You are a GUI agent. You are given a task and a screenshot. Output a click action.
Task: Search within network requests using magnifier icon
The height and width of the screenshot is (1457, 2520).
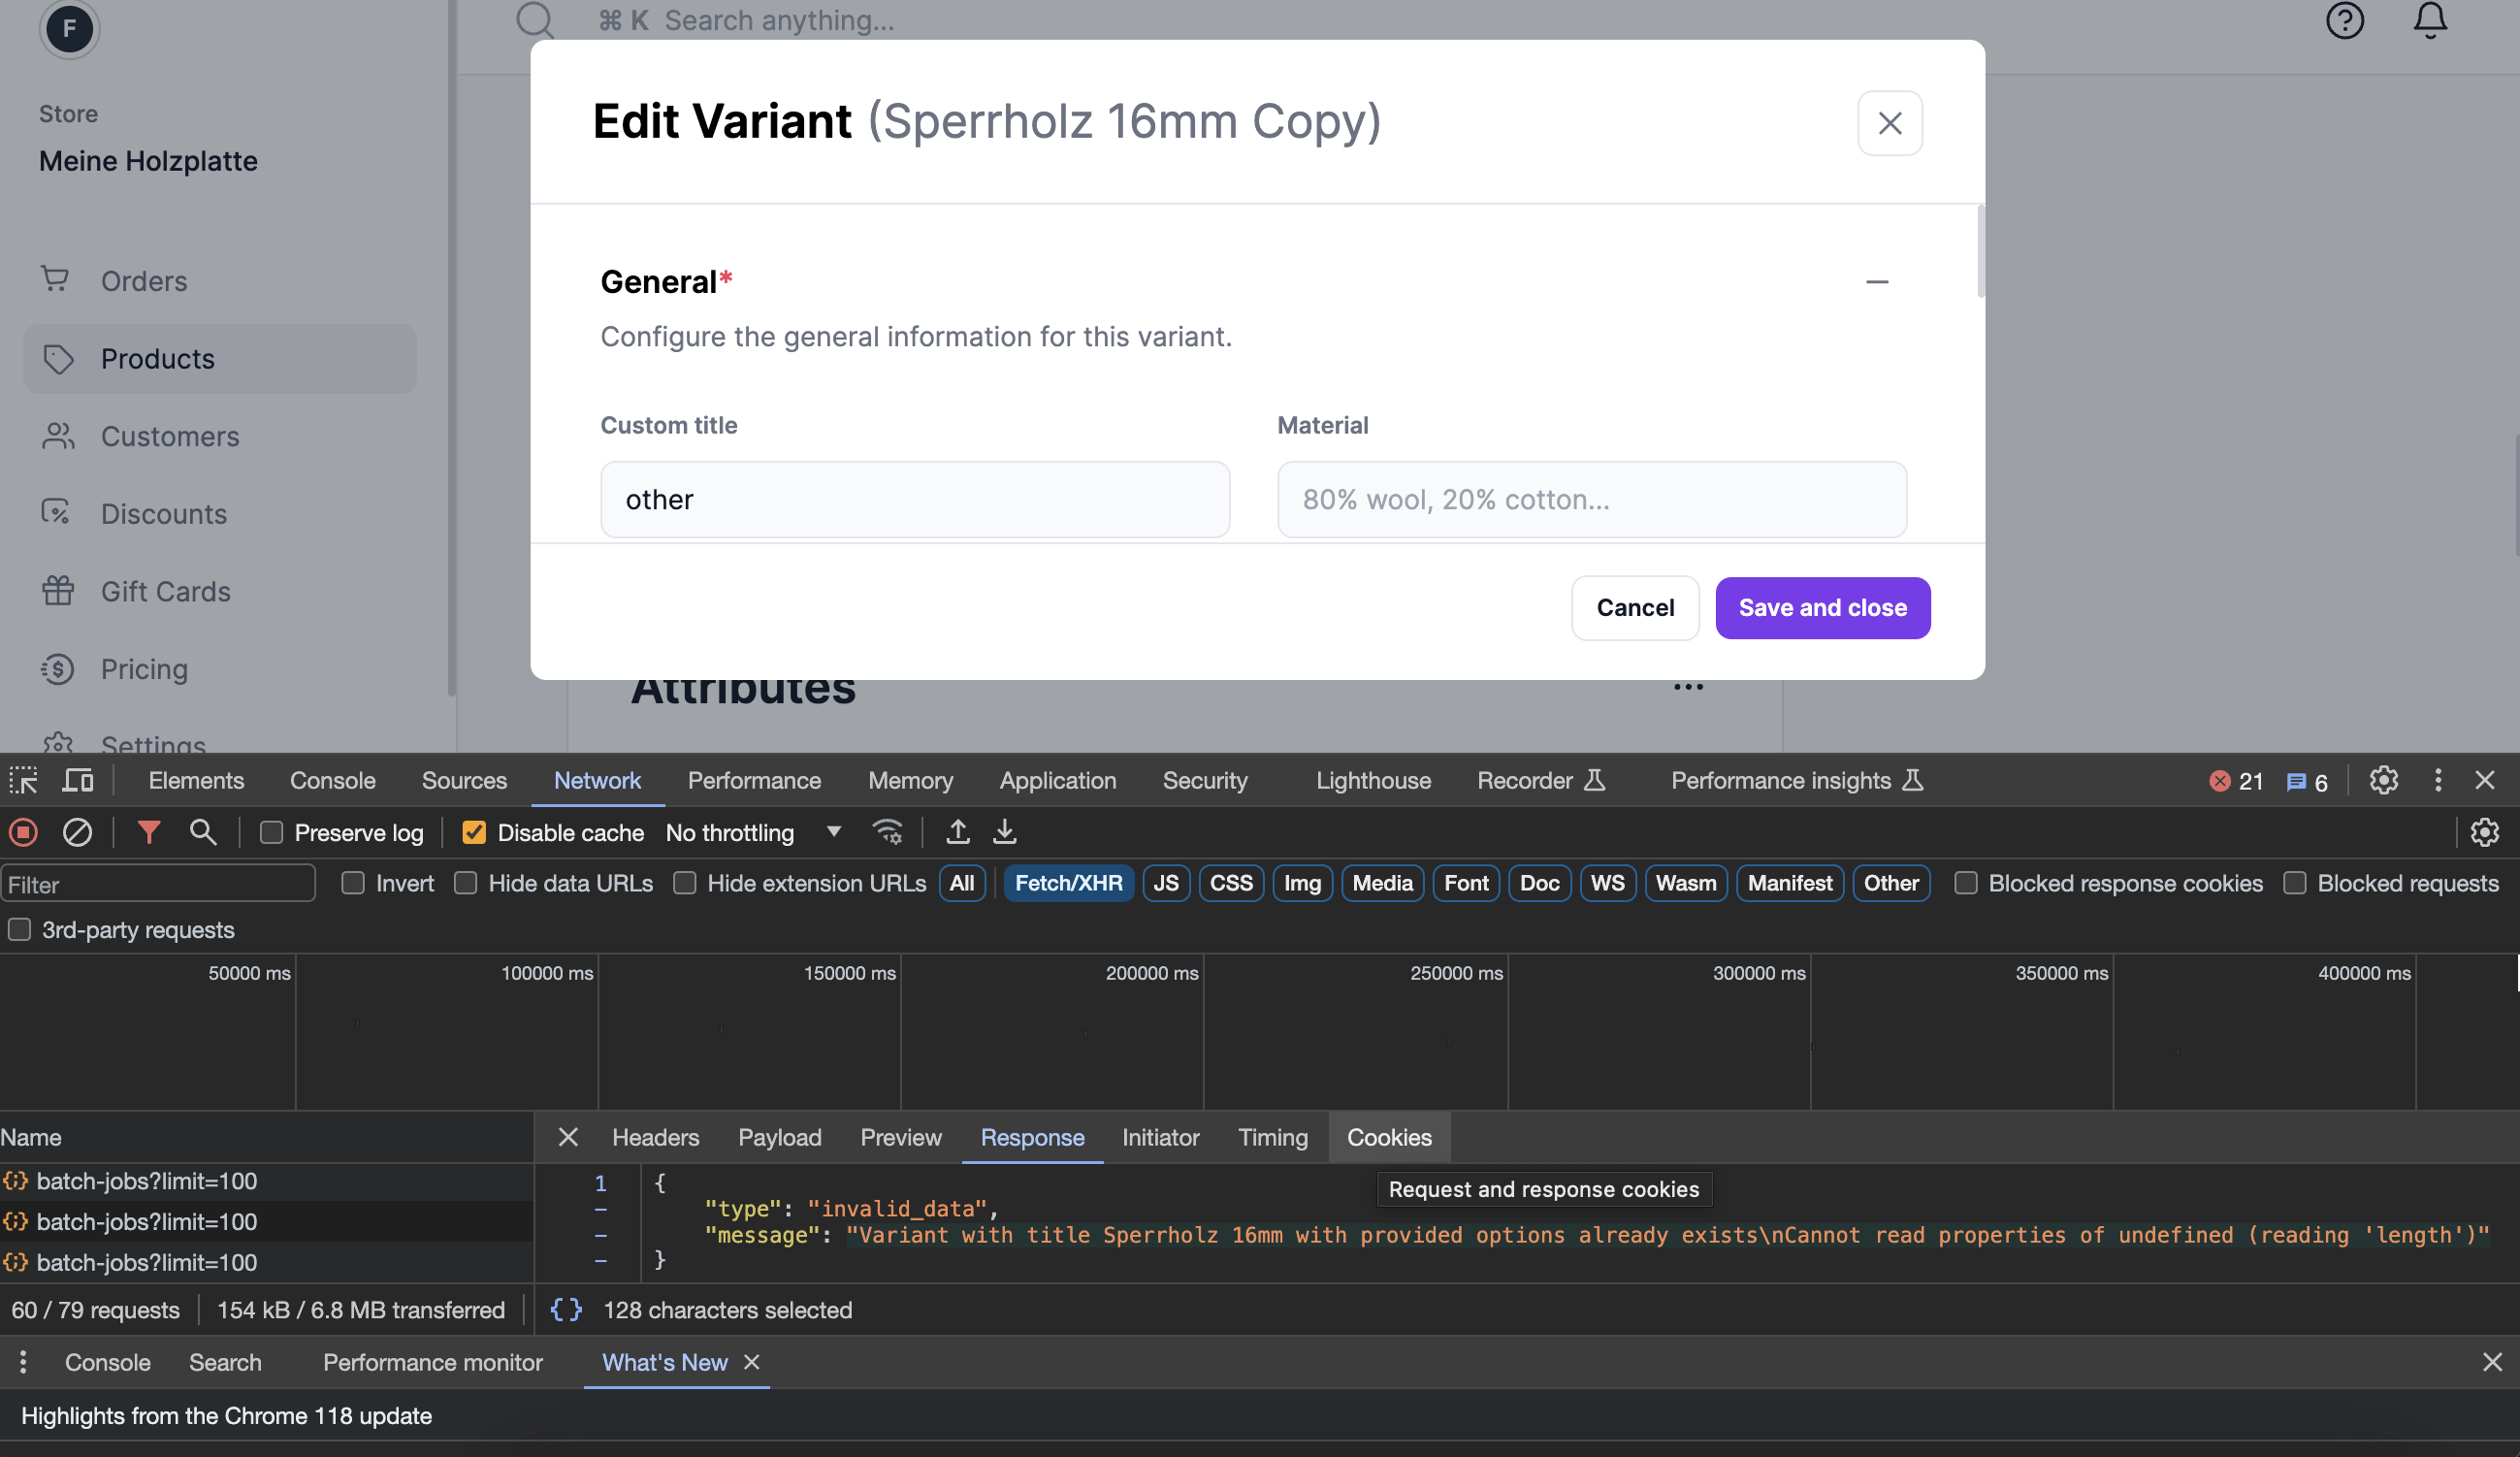[203, 832]
